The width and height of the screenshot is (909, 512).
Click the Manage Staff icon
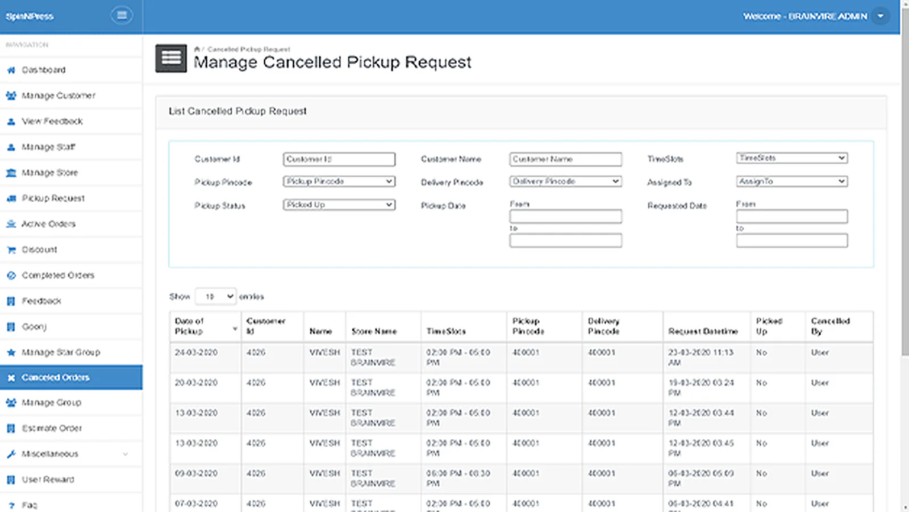tap(11, 147)
